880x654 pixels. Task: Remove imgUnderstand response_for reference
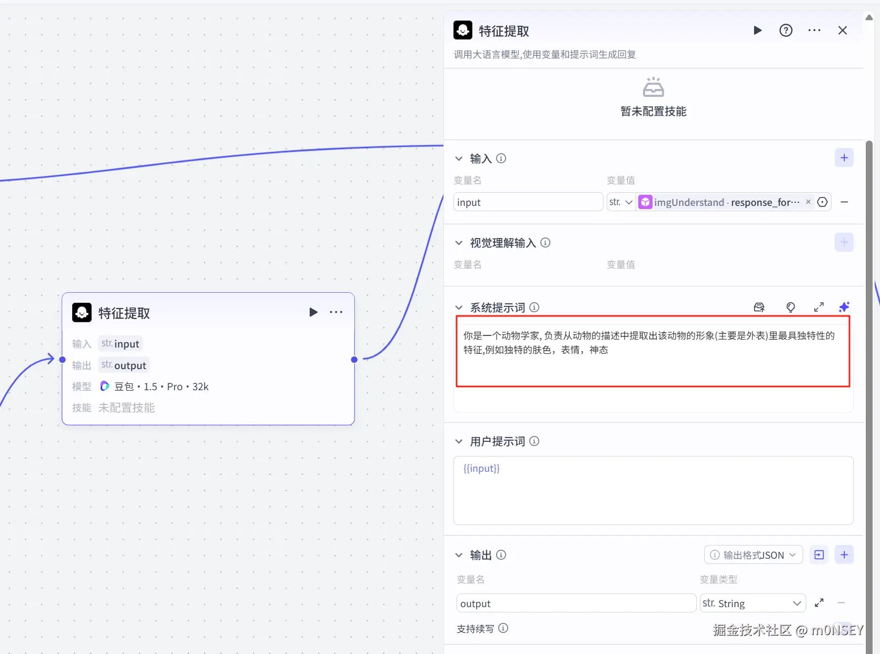808,202
